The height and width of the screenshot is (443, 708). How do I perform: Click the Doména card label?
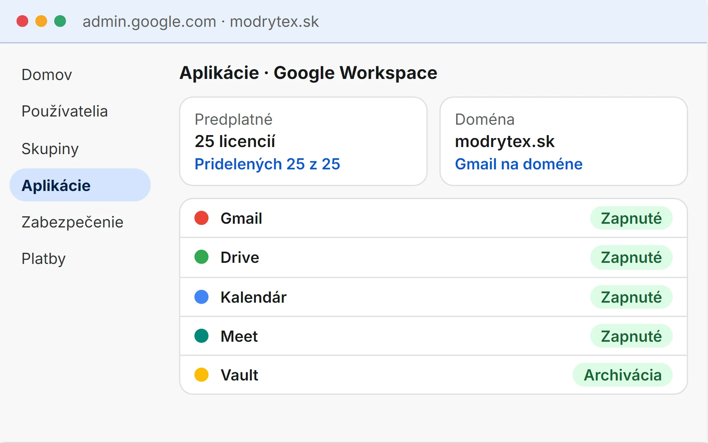(484, 119)
